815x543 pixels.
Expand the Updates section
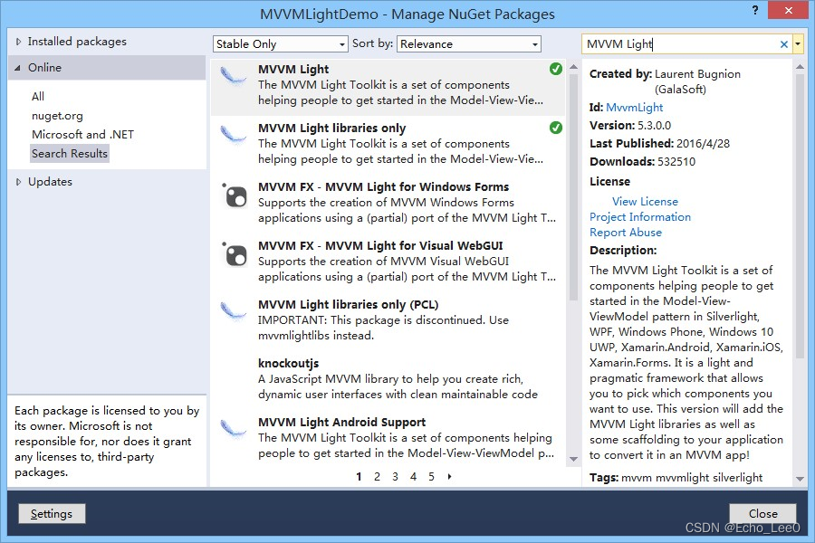pos(19,182)
